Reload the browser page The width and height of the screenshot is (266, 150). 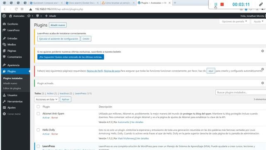coord(16,9)
